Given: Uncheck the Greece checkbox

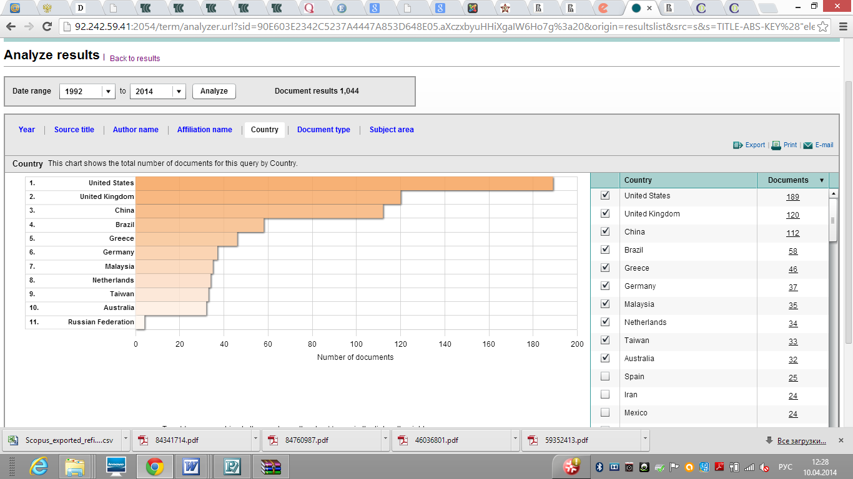Looking at the screenshot, I should [x=604, y=268].
